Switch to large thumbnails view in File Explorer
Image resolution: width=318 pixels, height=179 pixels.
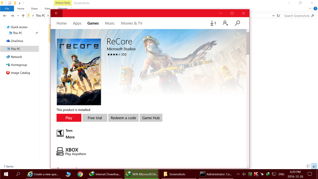[314, 166]
